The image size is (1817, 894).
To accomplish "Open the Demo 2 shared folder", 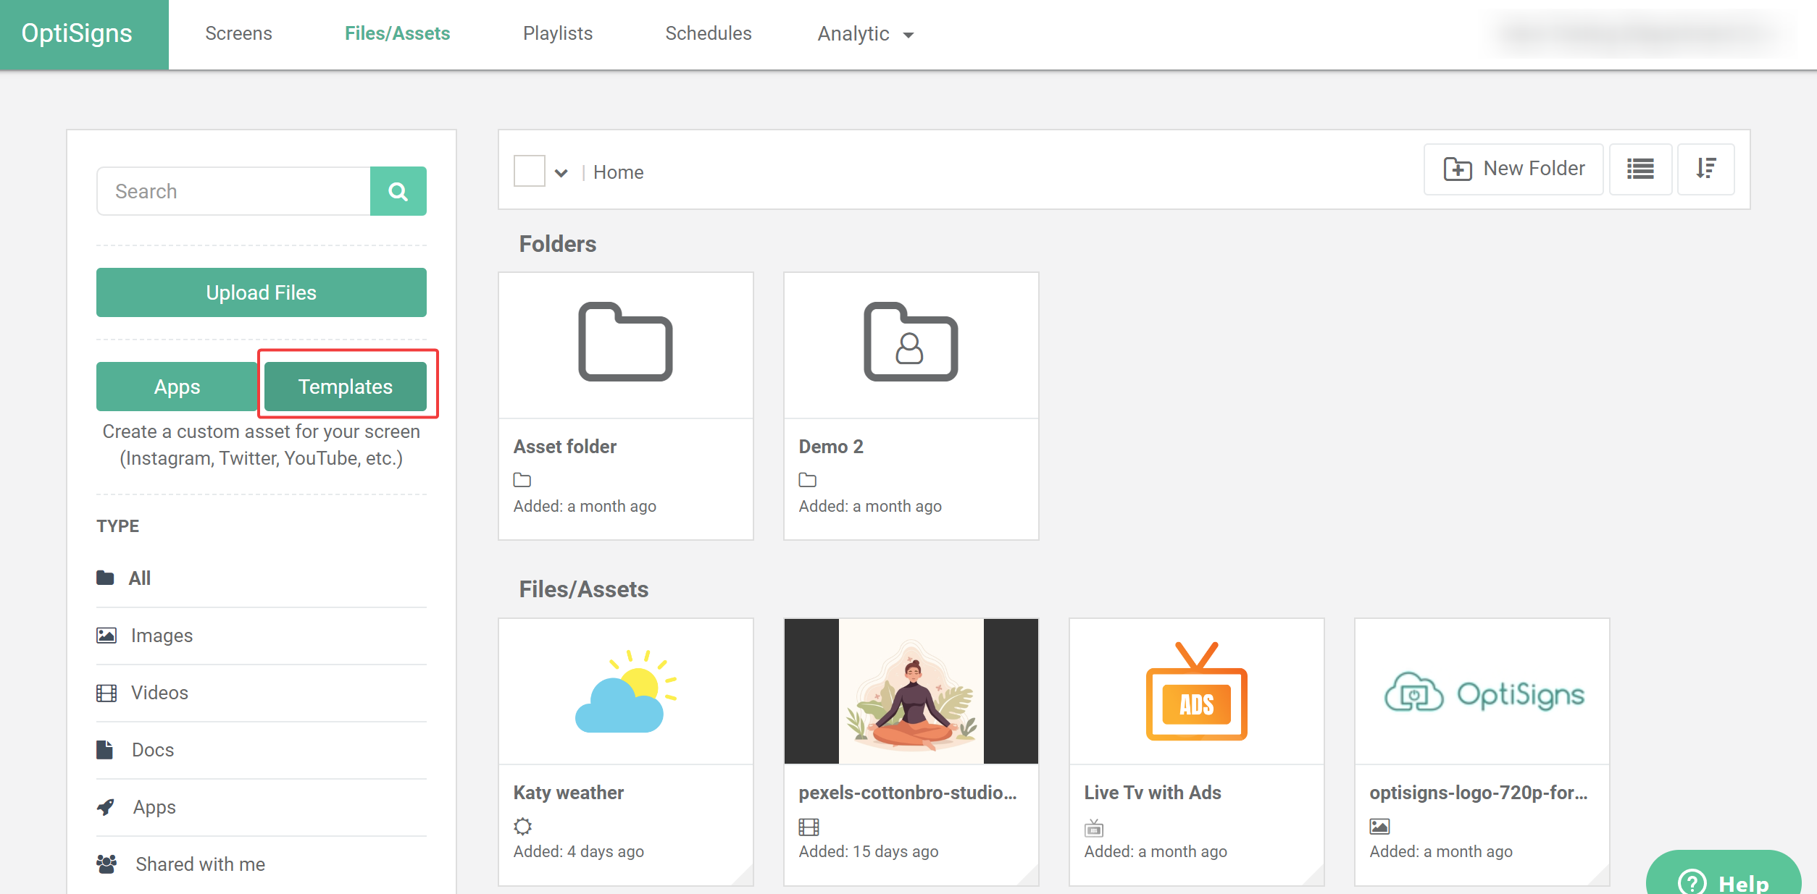I will (x=911, y=342).
